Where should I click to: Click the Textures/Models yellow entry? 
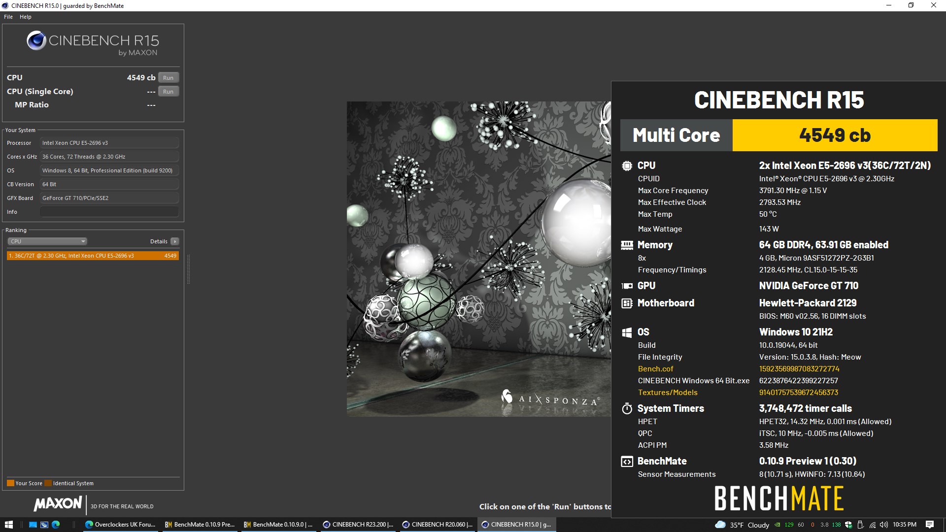pos(668,393)
